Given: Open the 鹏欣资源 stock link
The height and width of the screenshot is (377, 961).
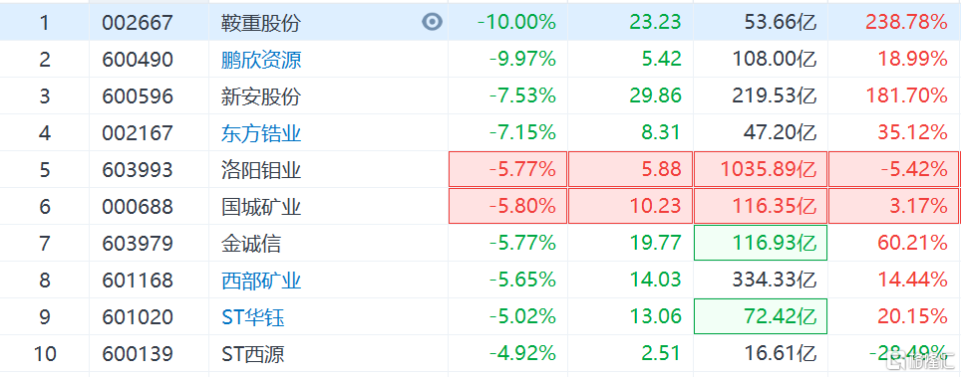Looking at the screenshot, I should click(261, 60).
